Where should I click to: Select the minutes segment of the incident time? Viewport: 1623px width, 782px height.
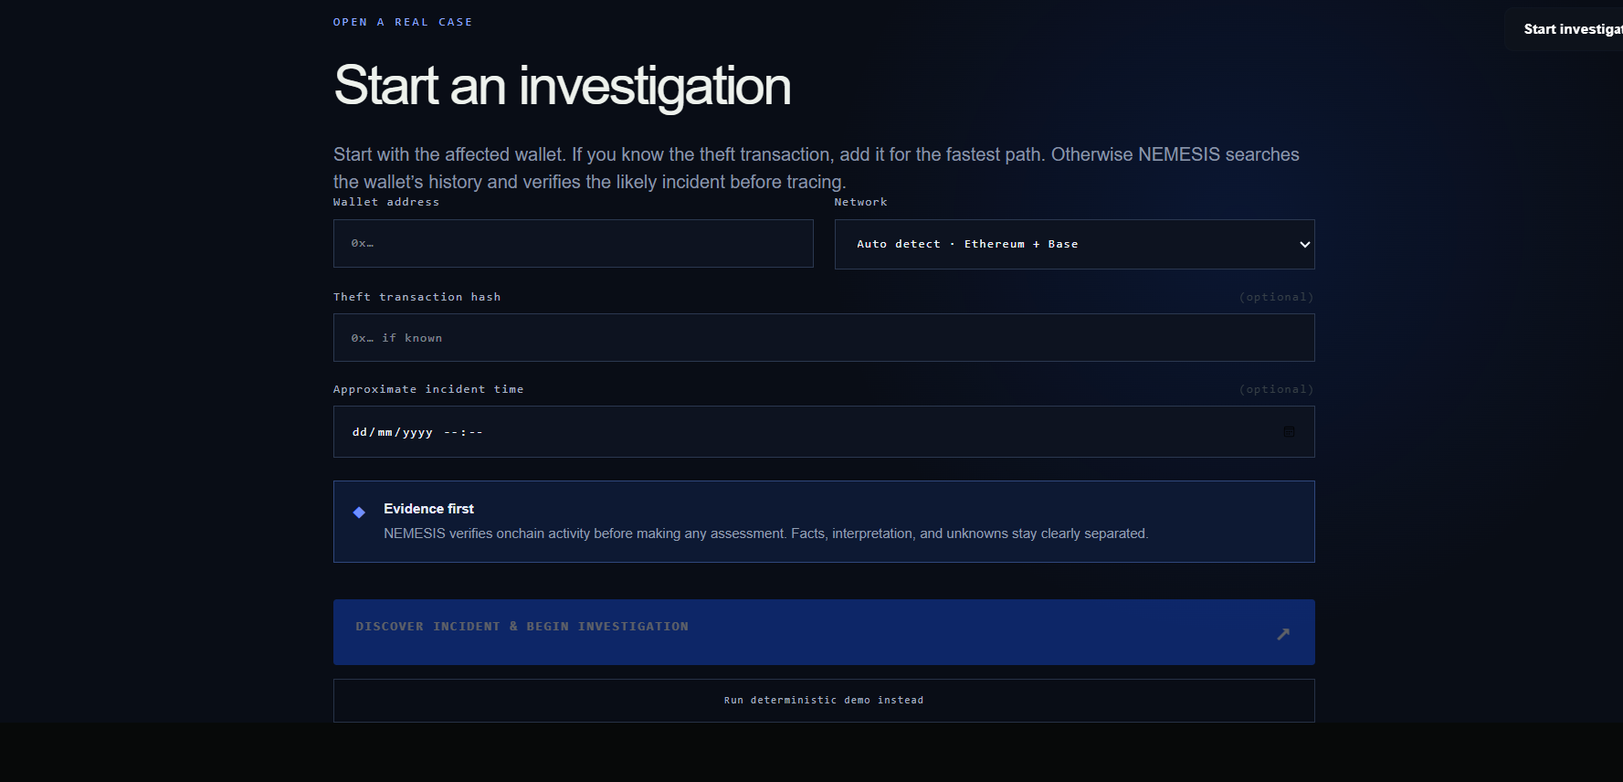click(475, 432)
